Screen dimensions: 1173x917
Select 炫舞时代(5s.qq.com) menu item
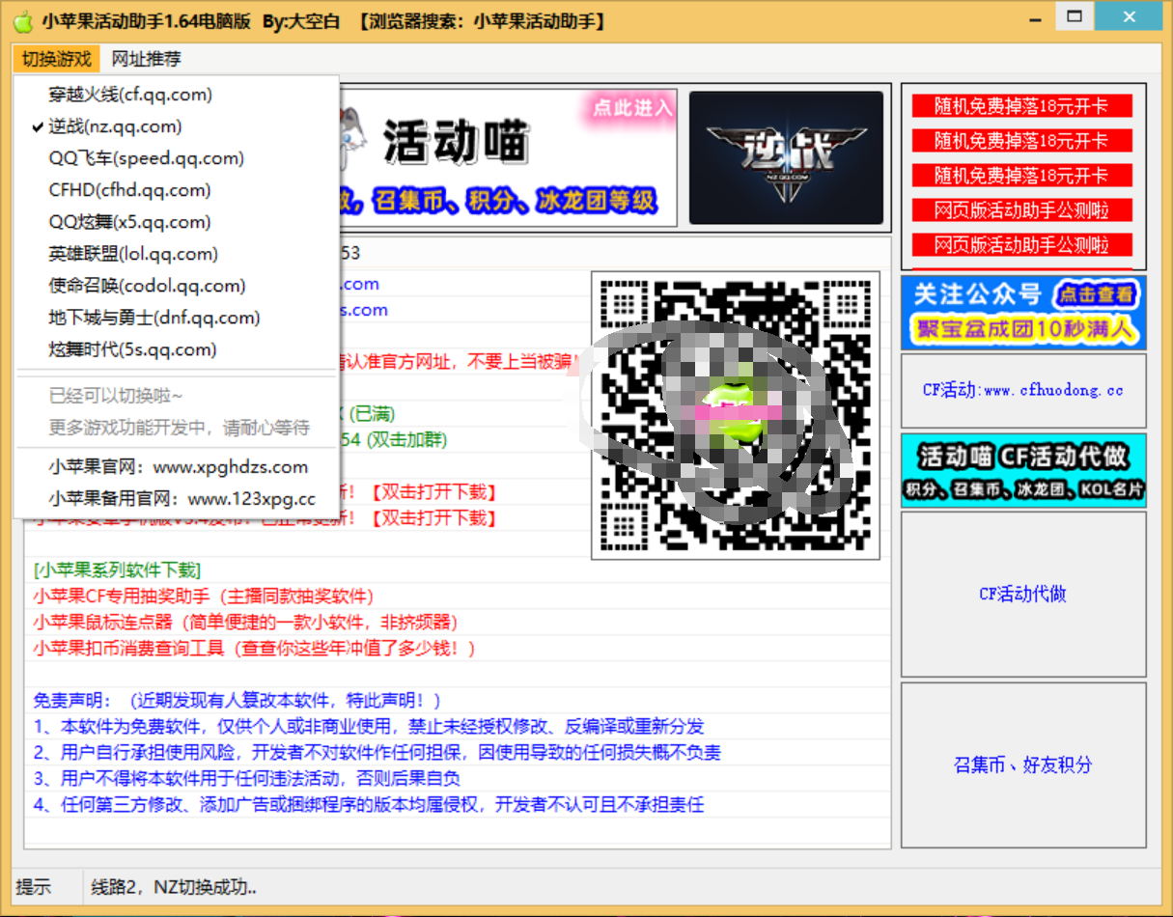point(178,349)
